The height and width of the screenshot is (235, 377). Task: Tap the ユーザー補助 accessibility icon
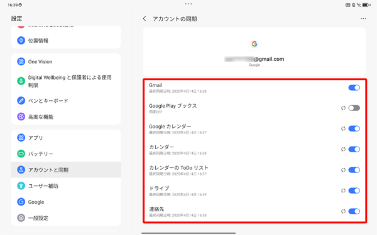click(x=21, y=186)
